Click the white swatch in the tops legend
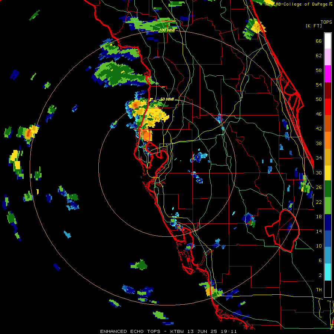Viewport: 334px width, 334px height. click(x=328, y=41)
